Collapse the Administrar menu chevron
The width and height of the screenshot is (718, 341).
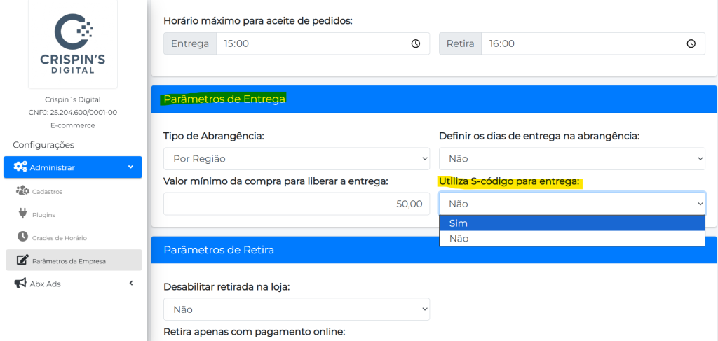130,167
